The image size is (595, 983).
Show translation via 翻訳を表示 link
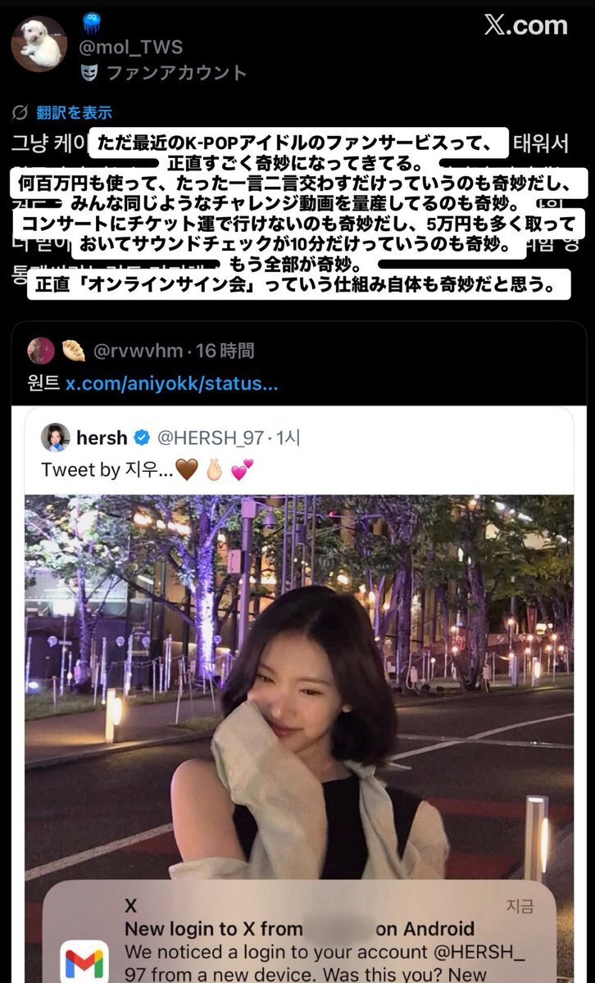click(74, 112)
